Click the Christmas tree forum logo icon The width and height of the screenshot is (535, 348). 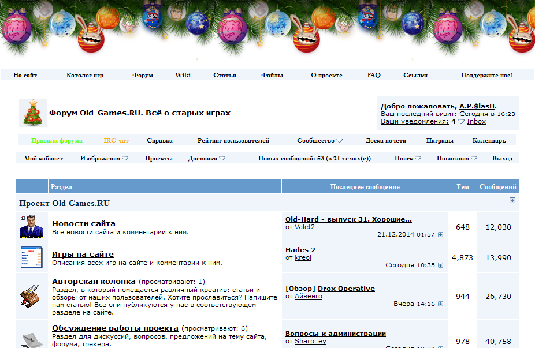pos(33,113)
